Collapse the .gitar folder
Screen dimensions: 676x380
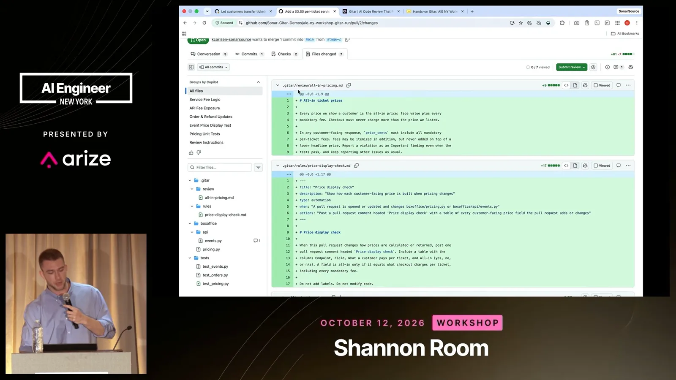pyautogui.click(x=190, y=180)
